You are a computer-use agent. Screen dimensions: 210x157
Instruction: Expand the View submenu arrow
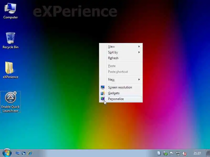click(x=139, y=47)
